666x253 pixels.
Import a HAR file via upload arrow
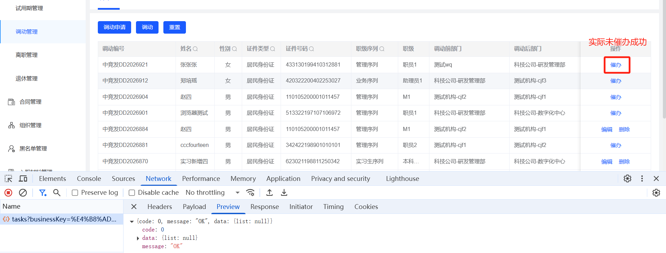coord(270,193)
